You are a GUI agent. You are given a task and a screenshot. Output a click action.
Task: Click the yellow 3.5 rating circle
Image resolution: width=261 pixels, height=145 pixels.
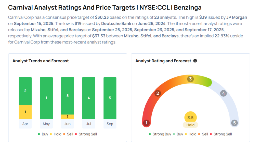coord(190,118)
